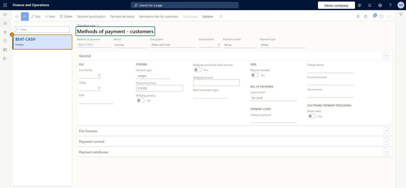
Task: Expand the navigation pane hamburger icon
Action: (x=5, y=15)
